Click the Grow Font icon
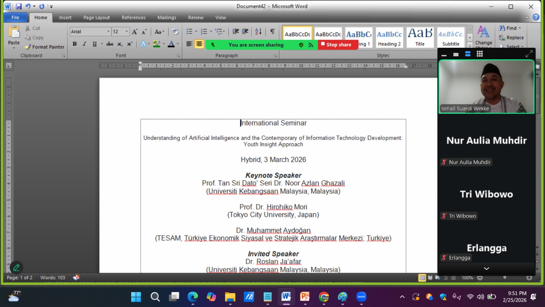Image resolution: width=545 pixels, height=307 pixels. tap(135, 32)
